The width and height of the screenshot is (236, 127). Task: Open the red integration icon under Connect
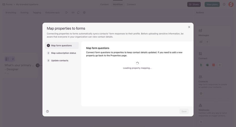tap(213, 65)
